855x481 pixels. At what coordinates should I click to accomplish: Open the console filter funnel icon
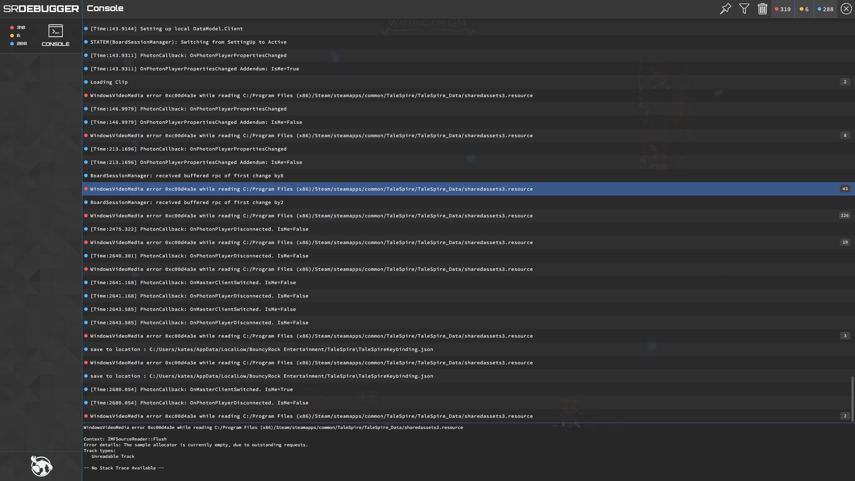744,9
